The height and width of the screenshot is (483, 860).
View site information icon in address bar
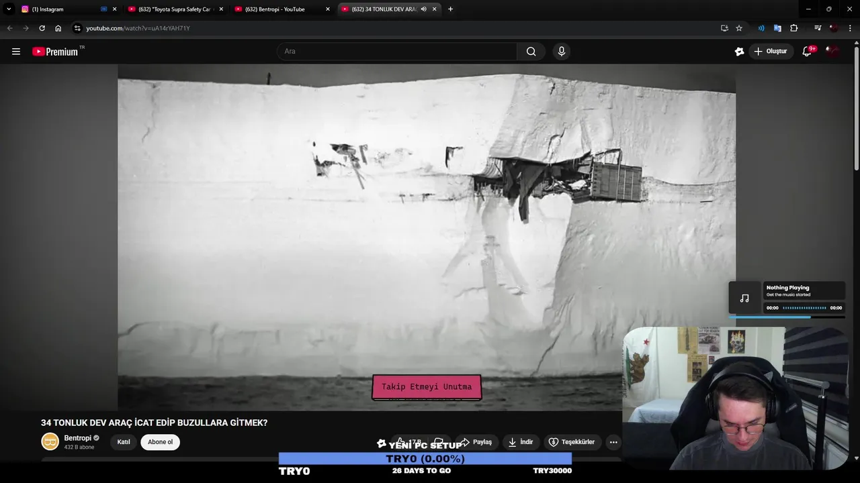(x=77, y=28)
